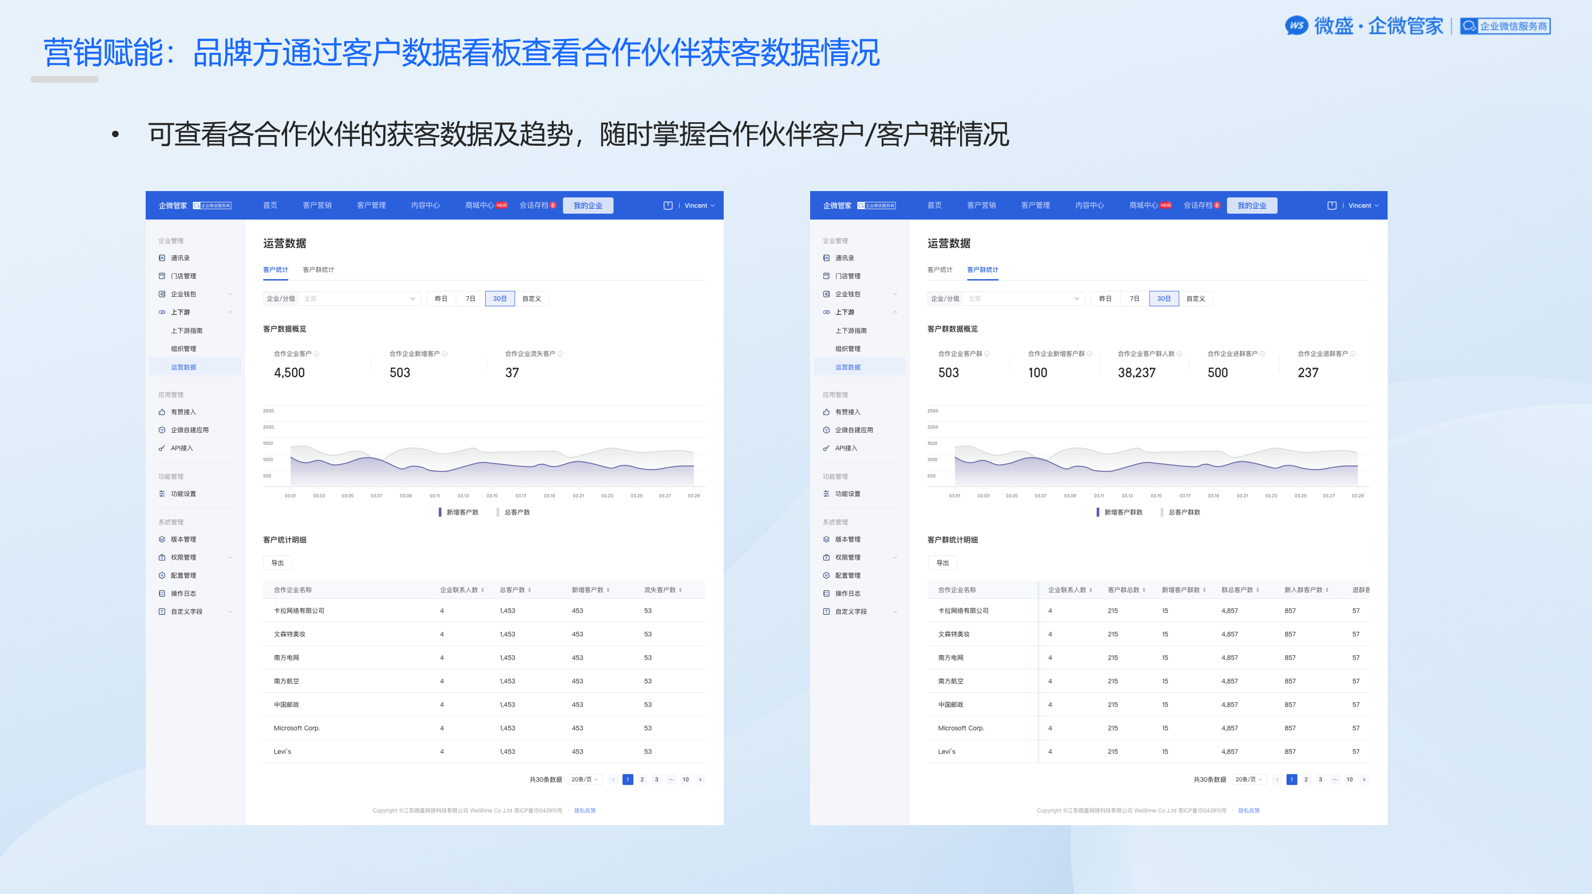Open 隐私政策 link in left dashboard footer
This screenshot has width=1592, height=894.
584,811
